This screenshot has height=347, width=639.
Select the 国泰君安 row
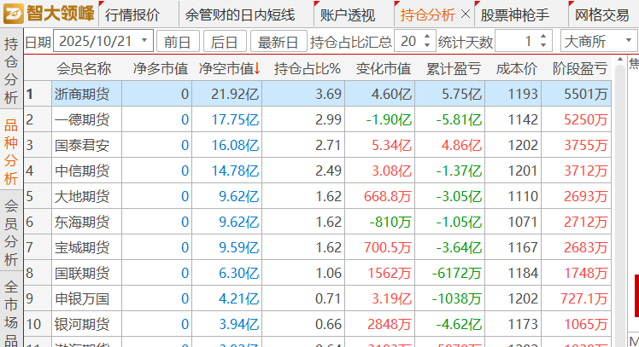pos(318,145)
